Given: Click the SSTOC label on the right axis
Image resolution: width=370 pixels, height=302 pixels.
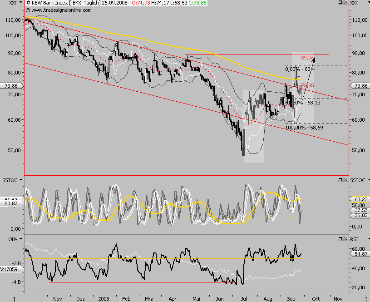Looking at the screenshot, I should tap(357, 180).
